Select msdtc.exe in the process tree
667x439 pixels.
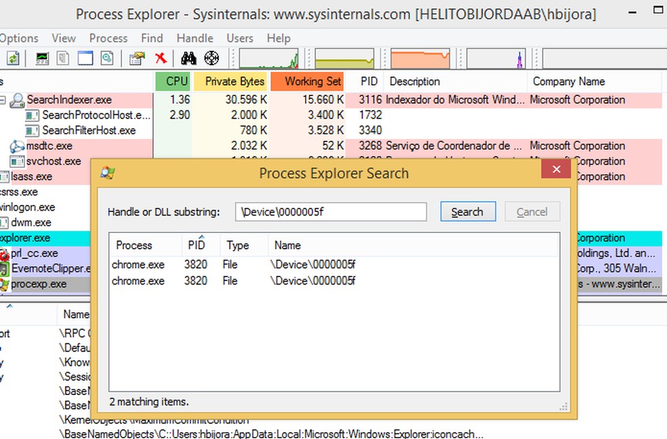coord(49,146)
